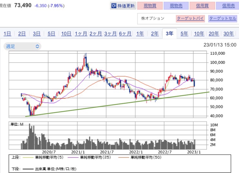The image size is (239, 173).
Task: Click the current price 73,490
Action: 23,5
